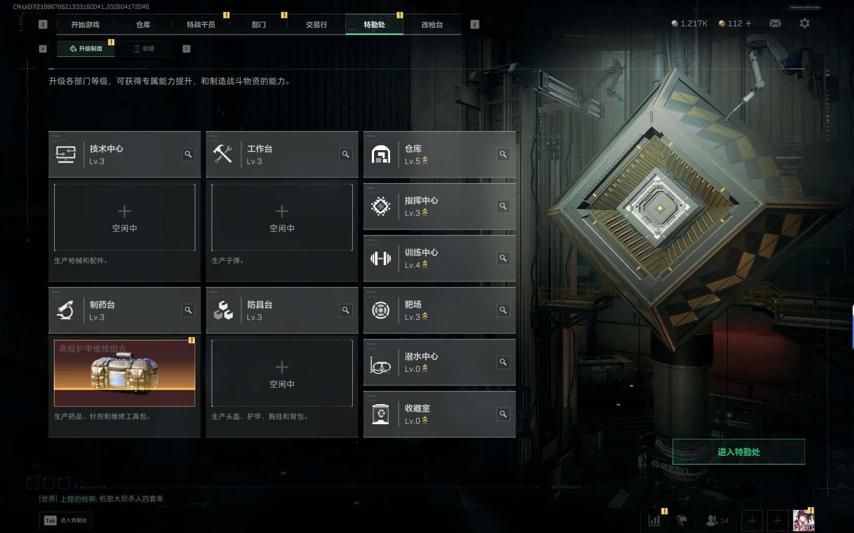Add production in 防具台 idle slot

[x=282, y=373]
